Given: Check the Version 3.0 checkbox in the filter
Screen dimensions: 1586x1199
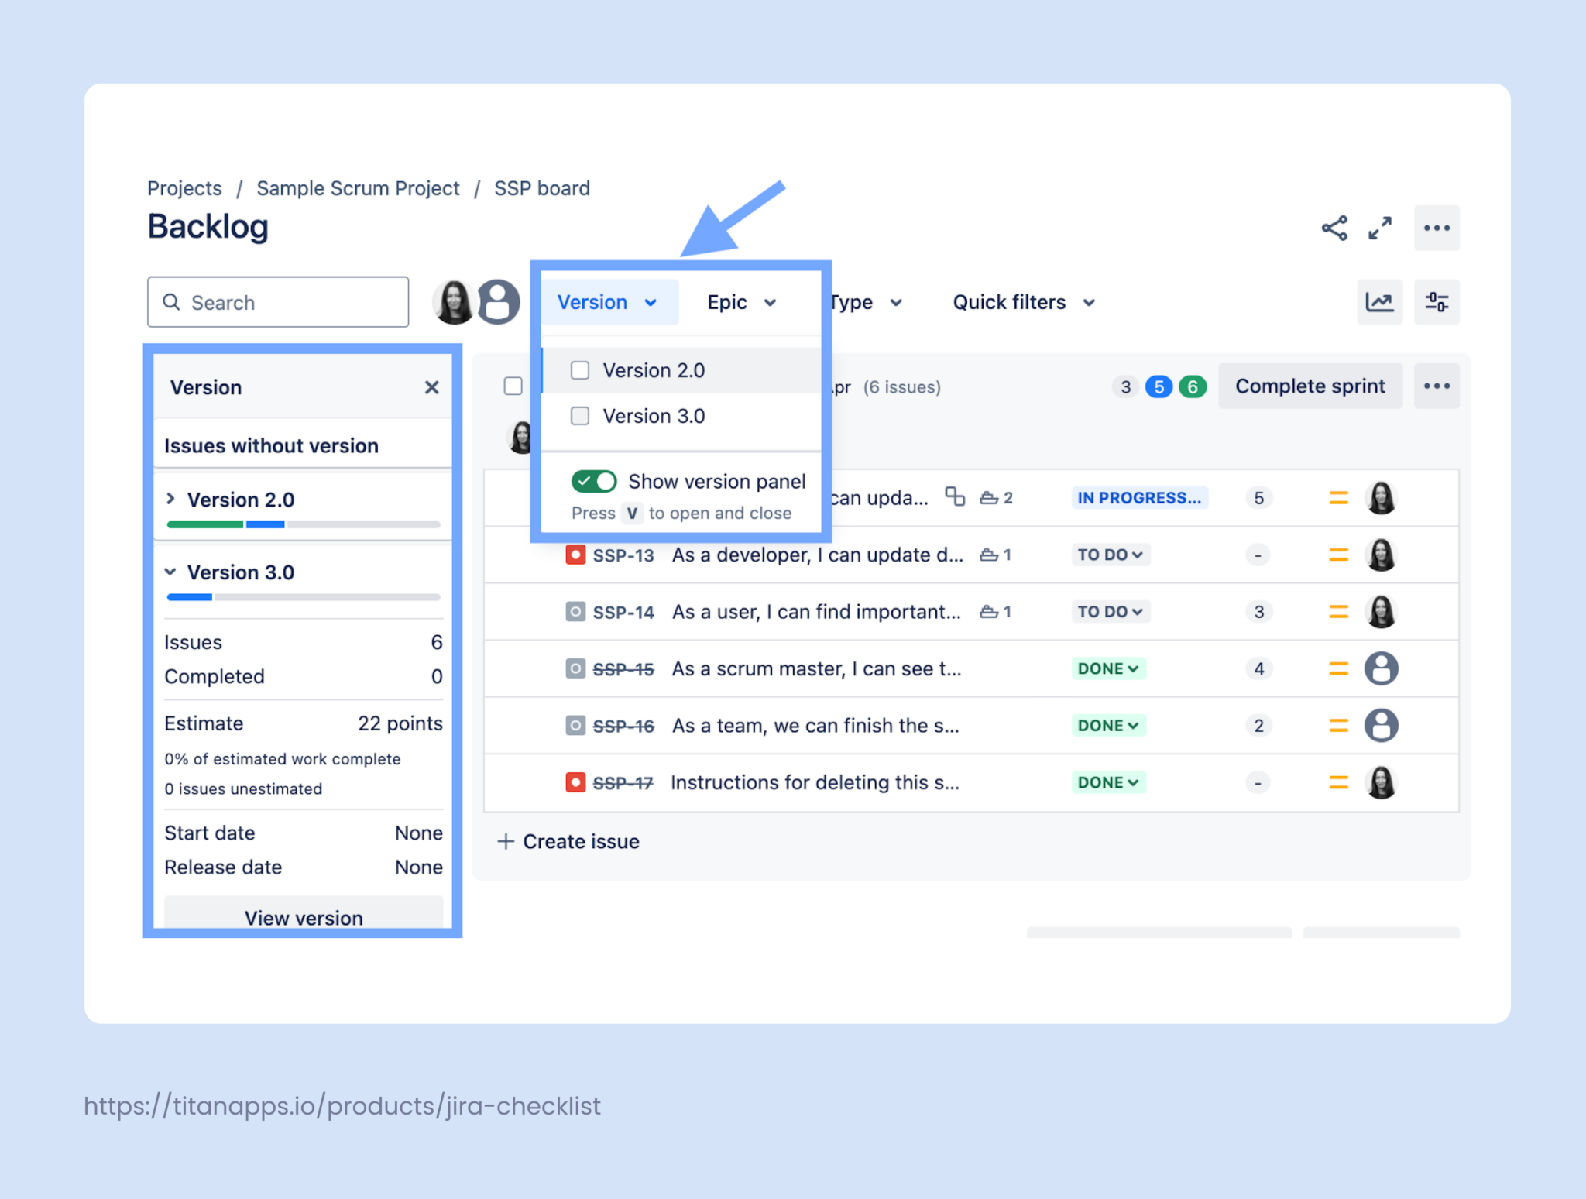Looking at the screenshot, I should (x=580, y=416).
